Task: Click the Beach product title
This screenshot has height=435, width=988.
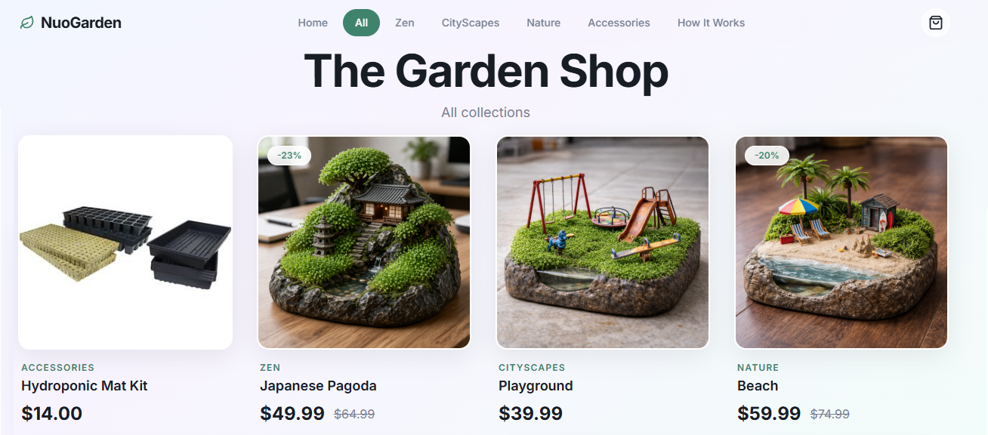Action: pos(758,386)
